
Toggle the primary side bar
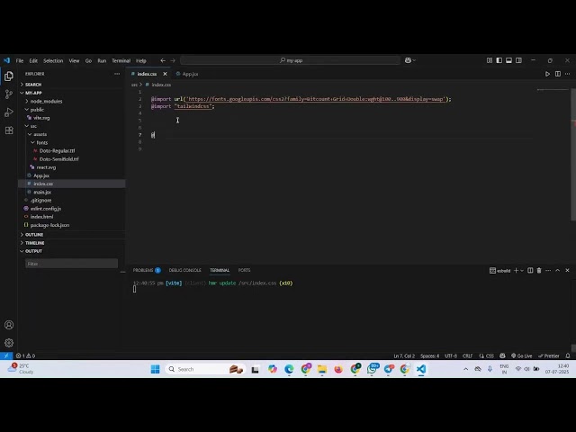pos(499,60)
